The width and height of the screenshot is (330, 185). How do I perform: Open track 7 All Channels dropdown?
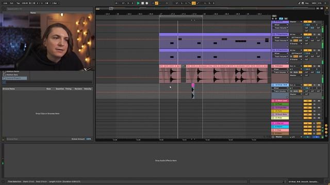[295, 38]
